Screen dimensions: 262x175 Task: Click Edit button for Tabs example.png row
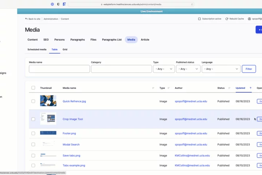coord(259,165)
